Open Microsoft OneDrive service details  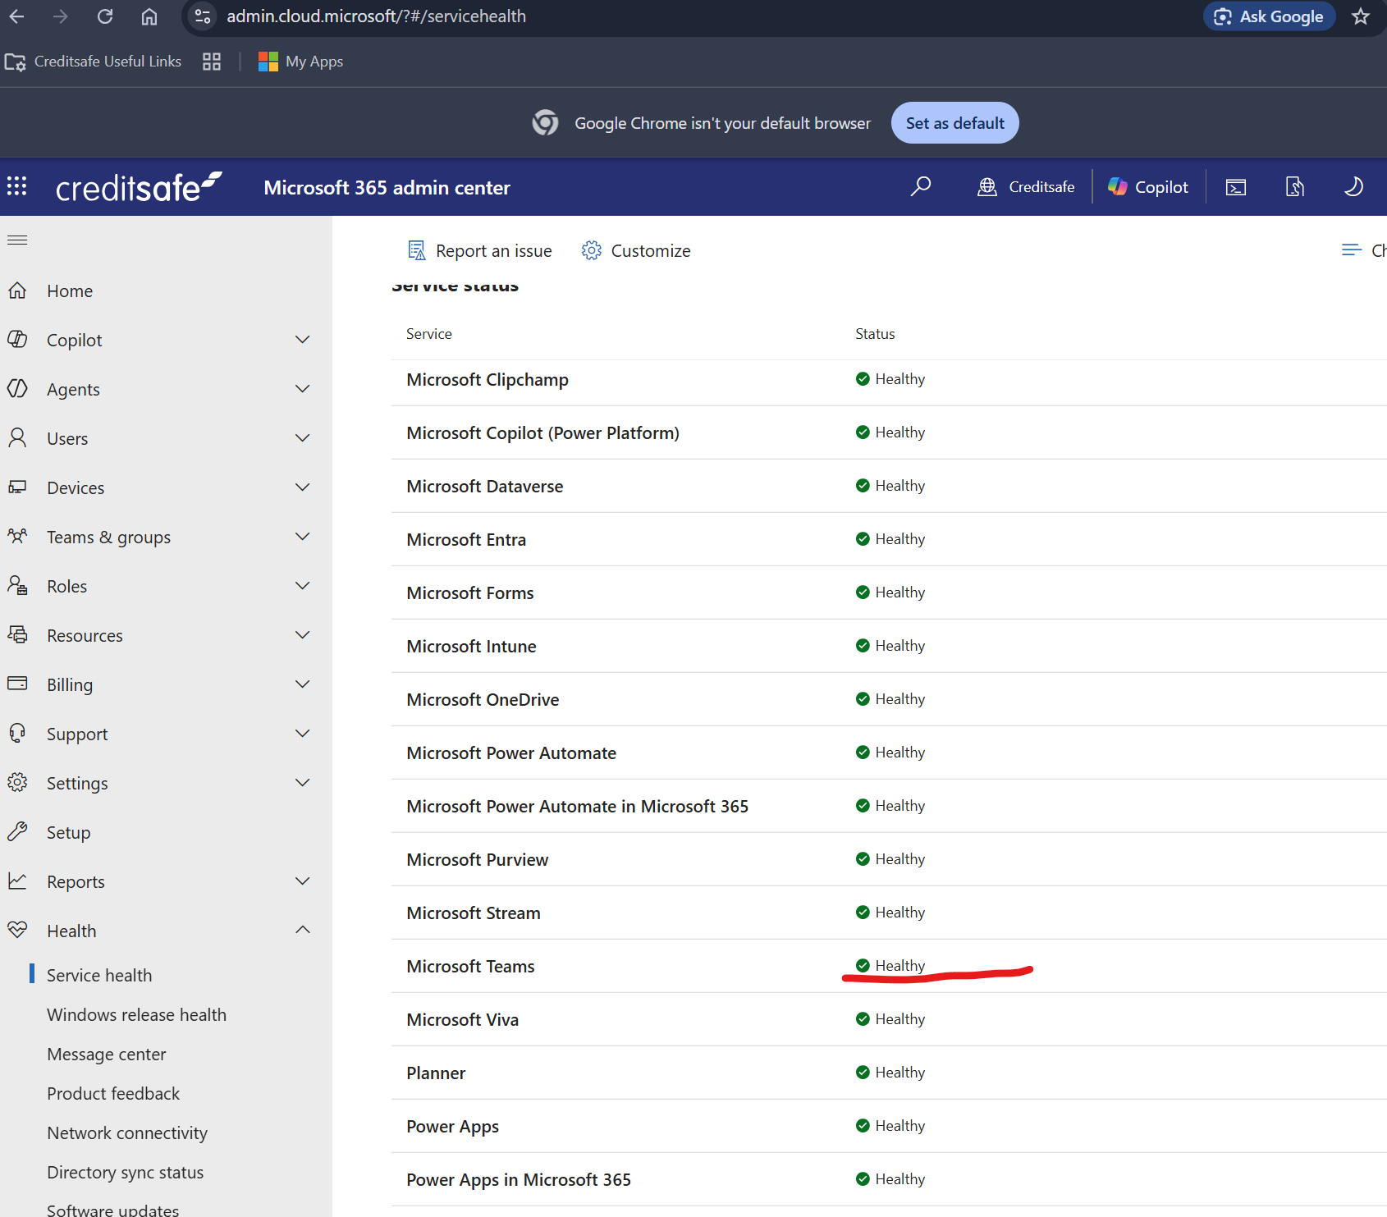(x=483, y=699)
